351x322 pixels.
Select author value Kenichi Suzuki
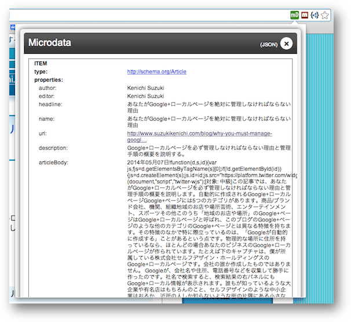click(x=145, y=88)
